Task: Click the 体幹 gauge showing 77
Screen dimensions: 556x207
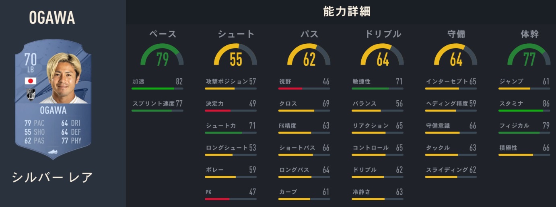Action: tap(529, 56)
